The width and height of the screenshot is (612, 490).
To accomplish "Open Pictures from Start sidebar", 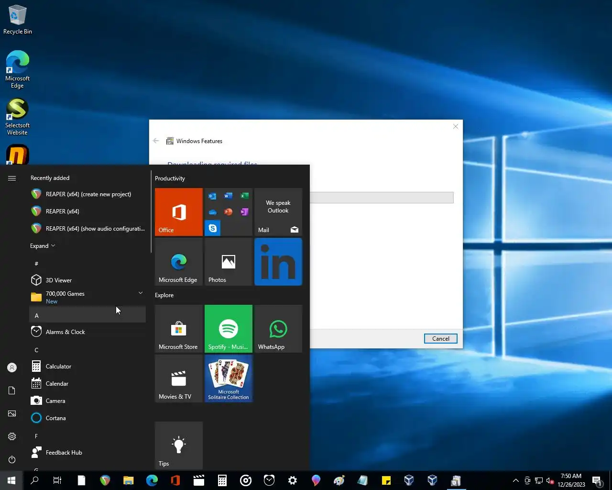I will click(x=12, y=413).
